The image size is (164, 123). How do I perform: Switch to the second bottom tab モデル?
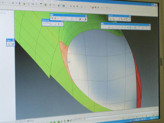pyautogui.click(x=30, y=120)
